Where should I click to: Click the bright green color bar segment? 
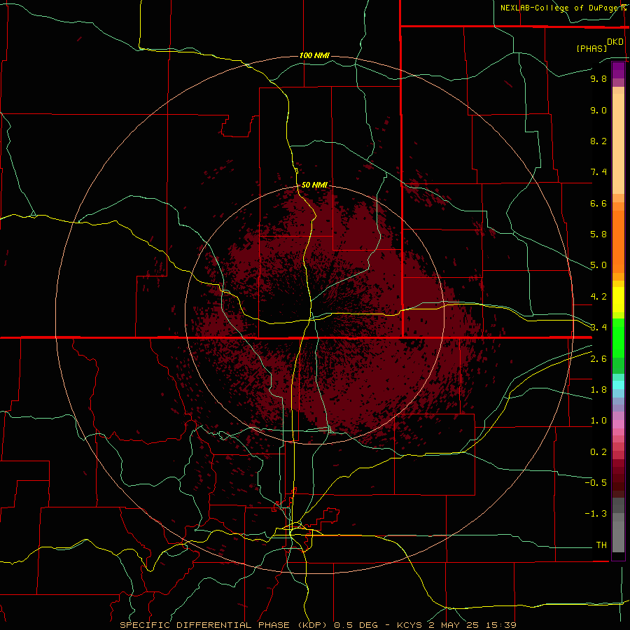pos(618,337)
